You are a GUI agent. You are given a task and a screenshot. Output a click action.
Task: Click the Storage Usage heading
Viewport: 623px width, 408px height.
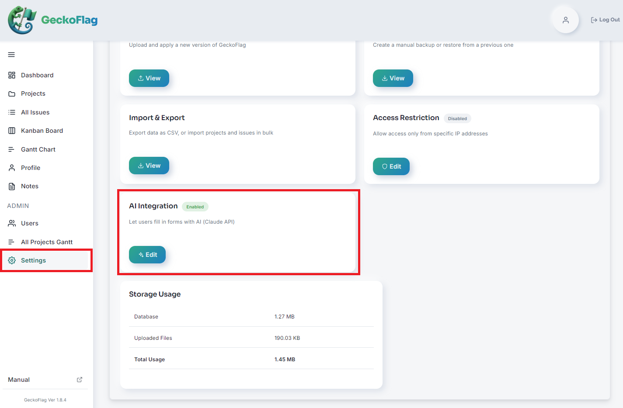point(155,294)
